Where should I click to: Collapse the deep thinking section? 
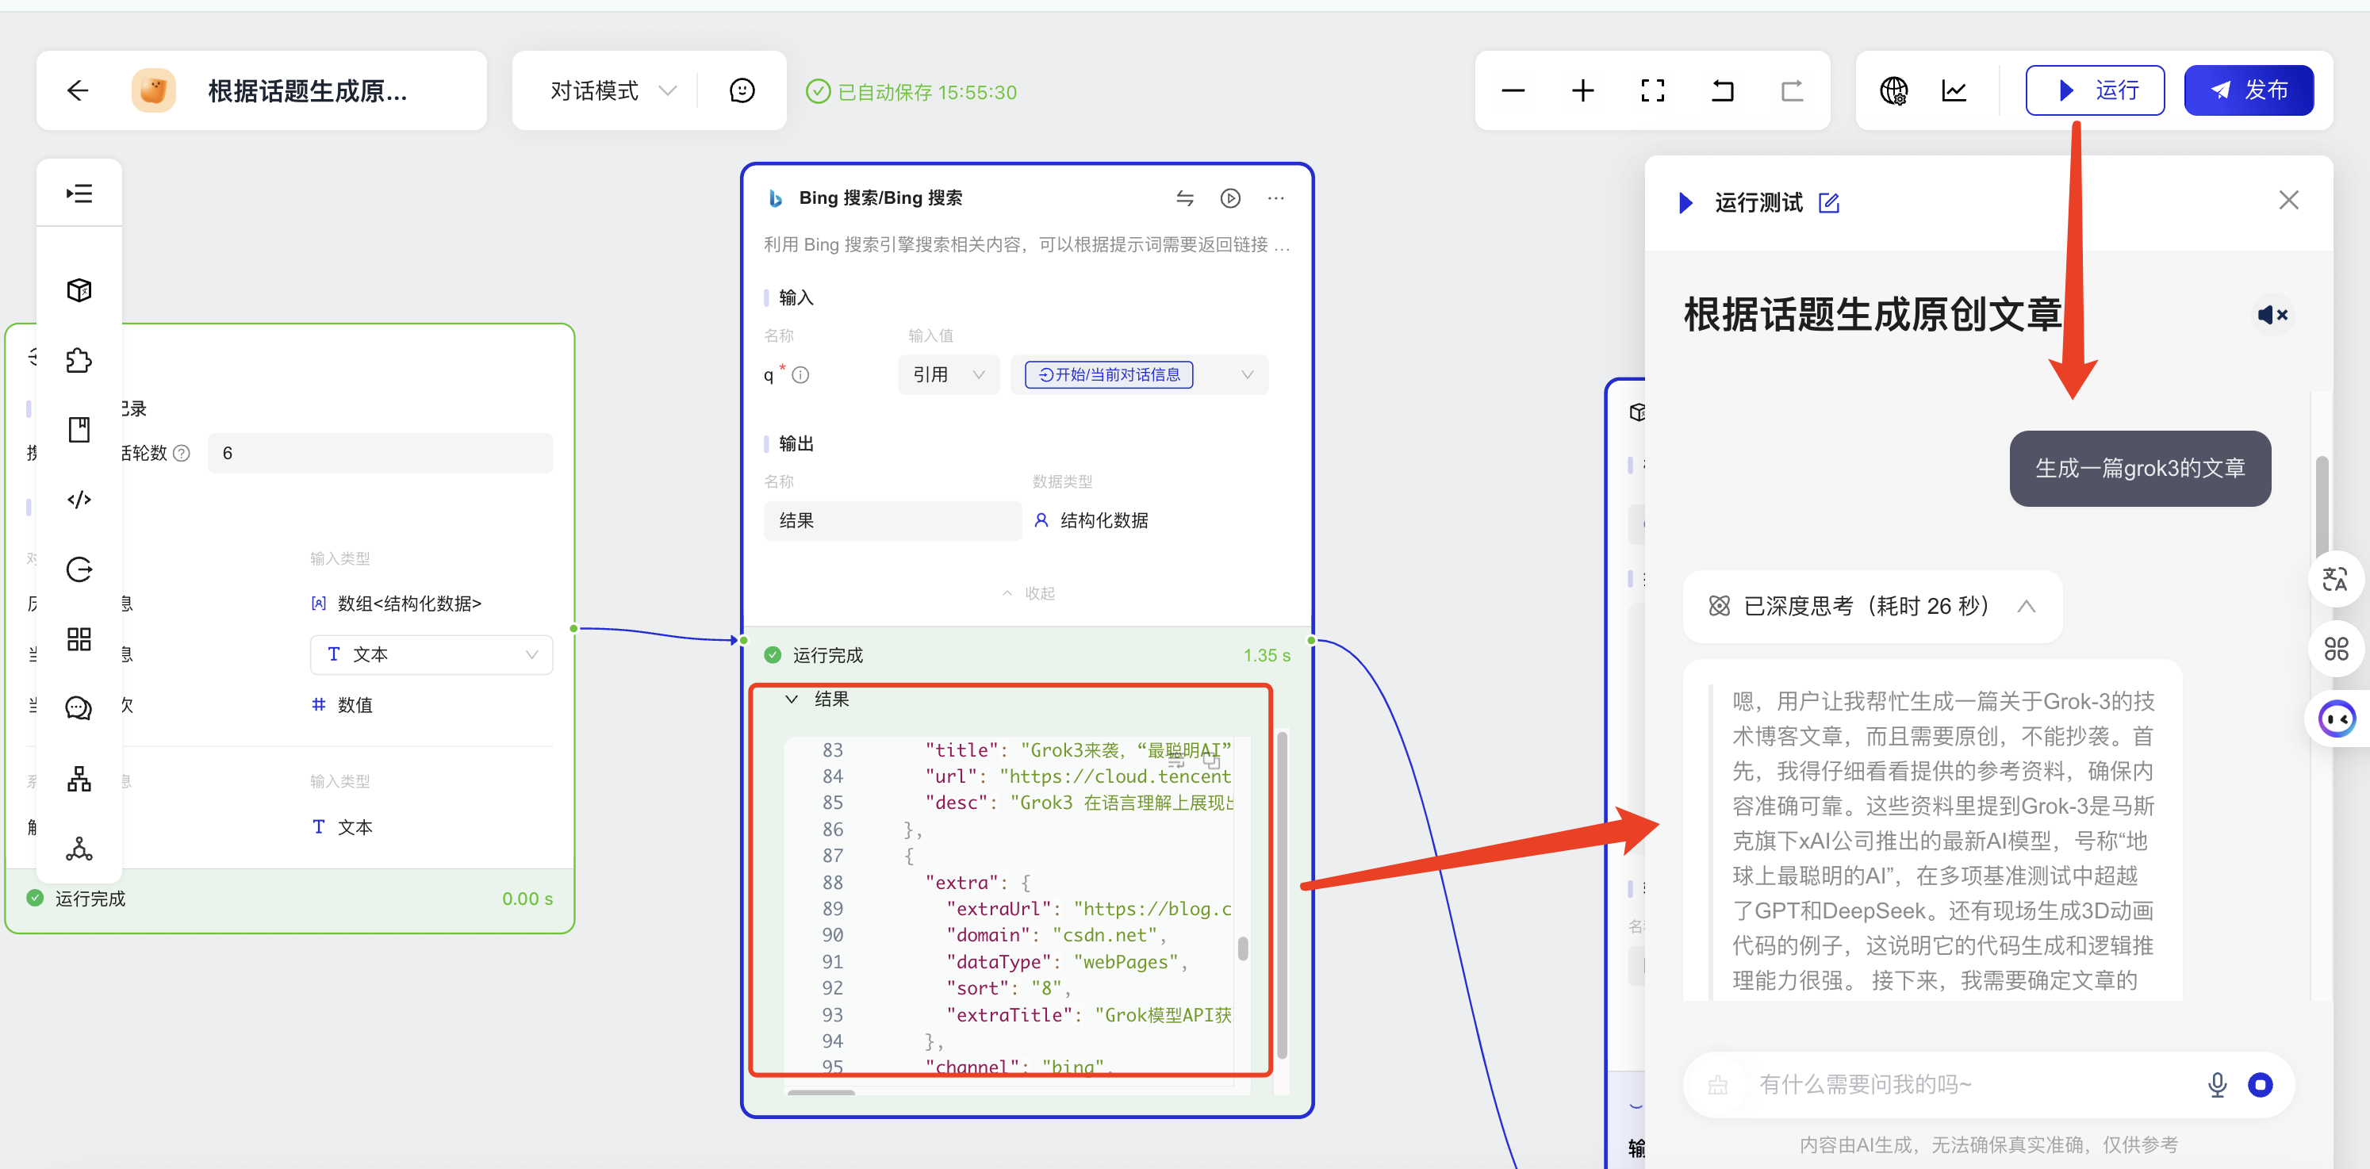coord(2026,606)
